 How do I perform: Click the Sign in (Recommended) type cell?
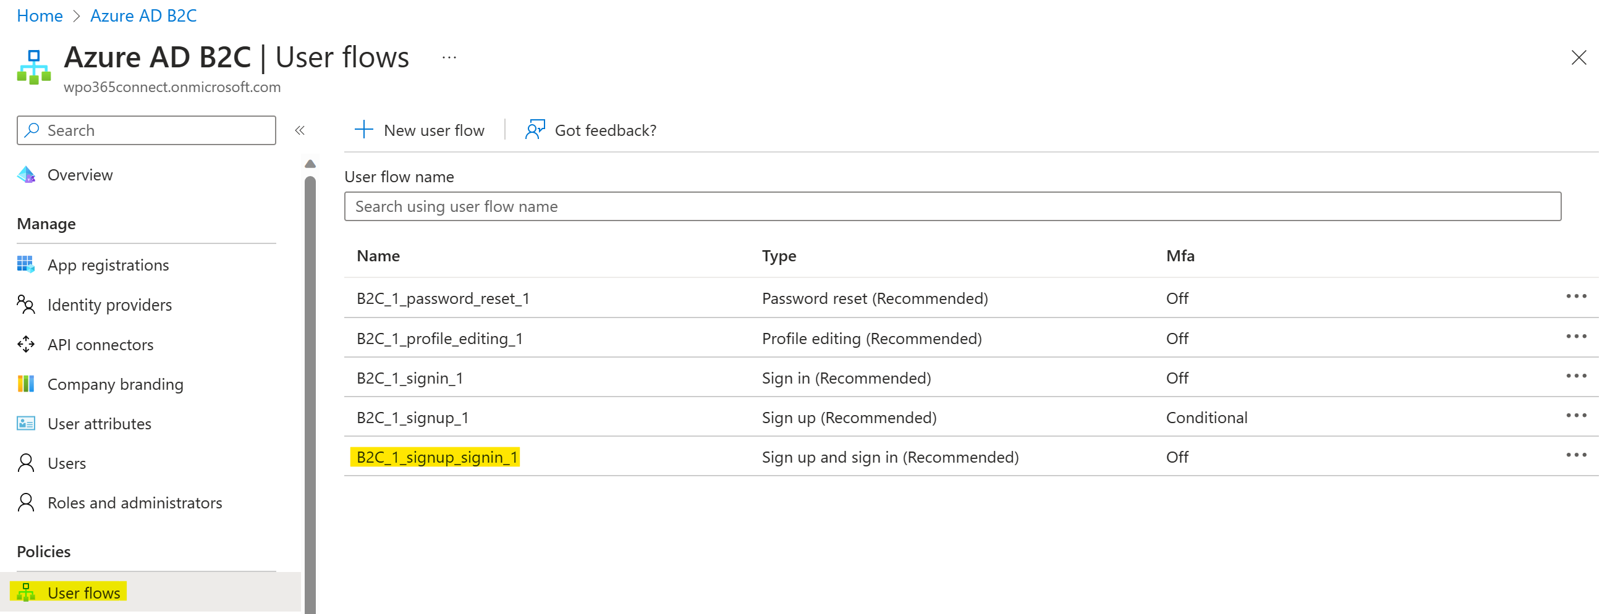[846, 378]
